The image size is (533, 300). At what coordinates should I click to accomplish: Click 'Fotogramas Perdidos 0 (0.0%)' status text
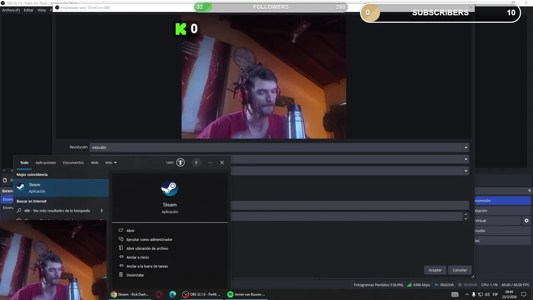(x=379, y=285)
